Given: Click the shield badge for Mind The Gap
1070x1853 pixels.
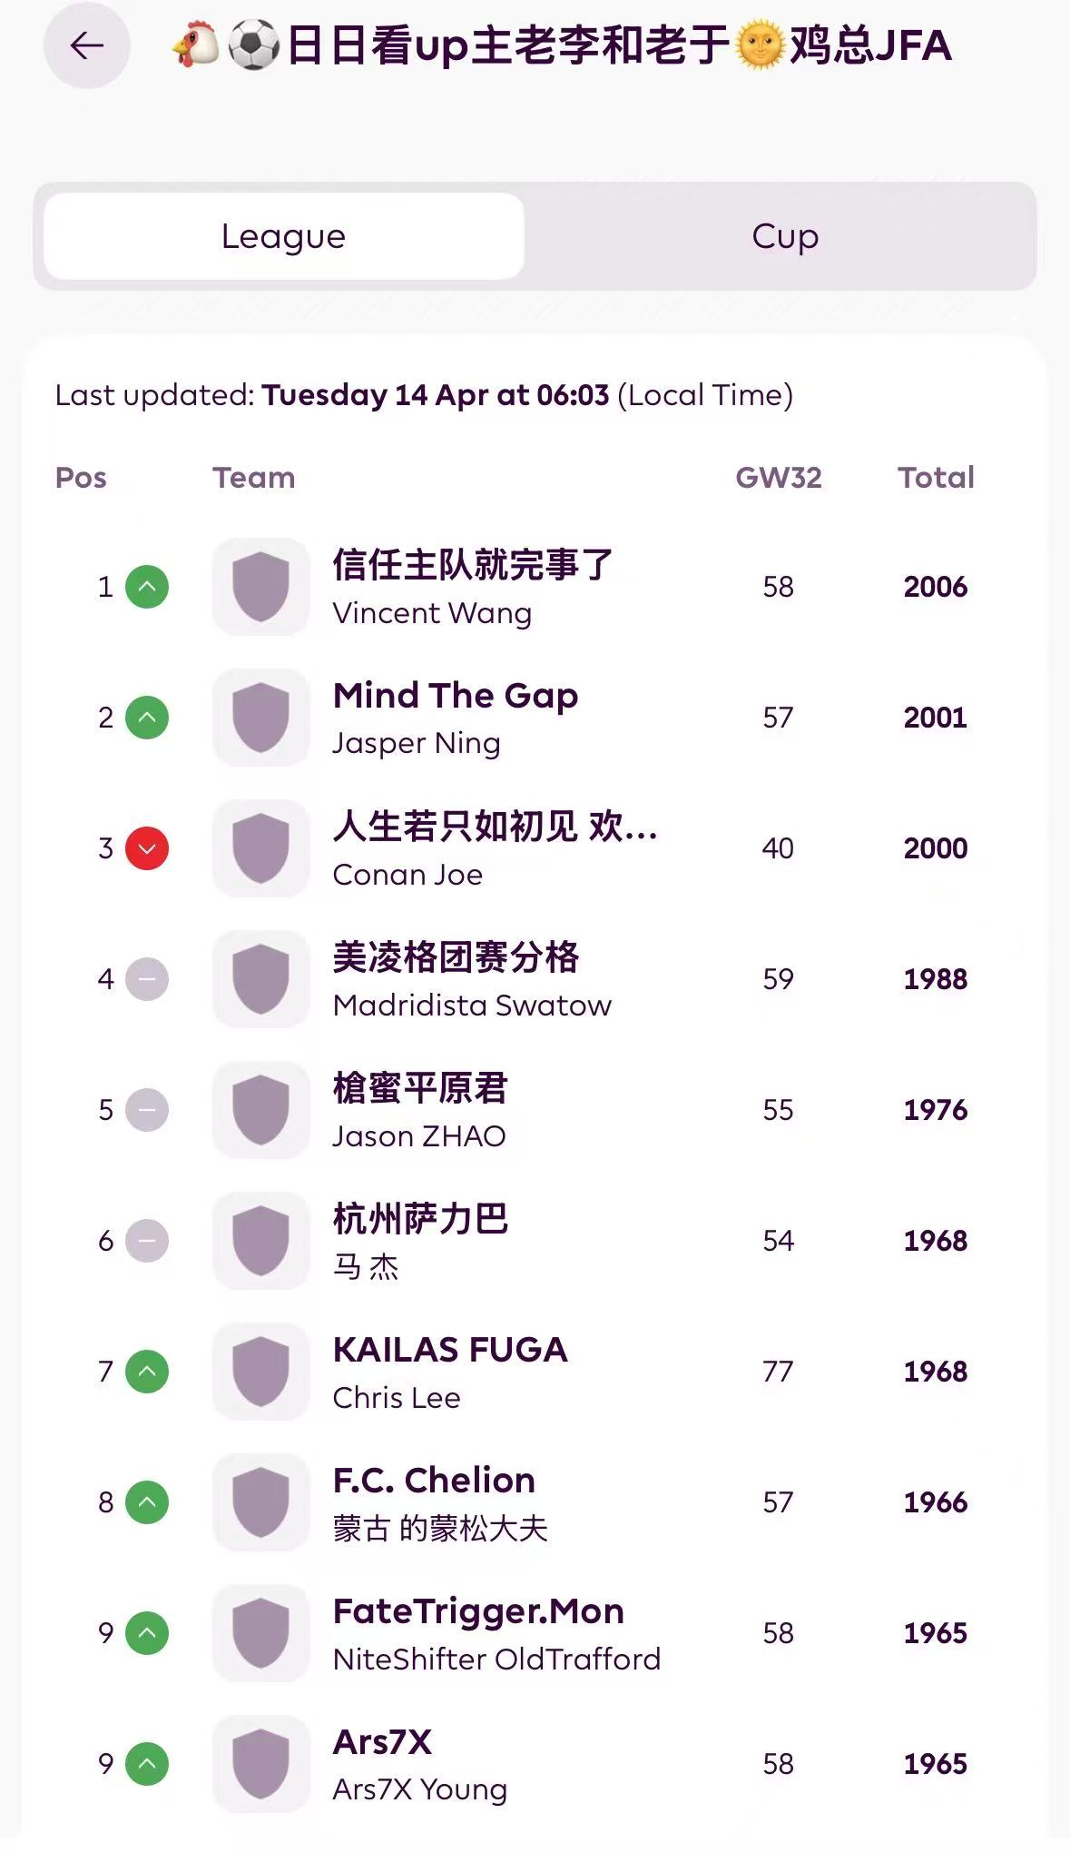Looking at the screenshot, I should coord(261,718).
